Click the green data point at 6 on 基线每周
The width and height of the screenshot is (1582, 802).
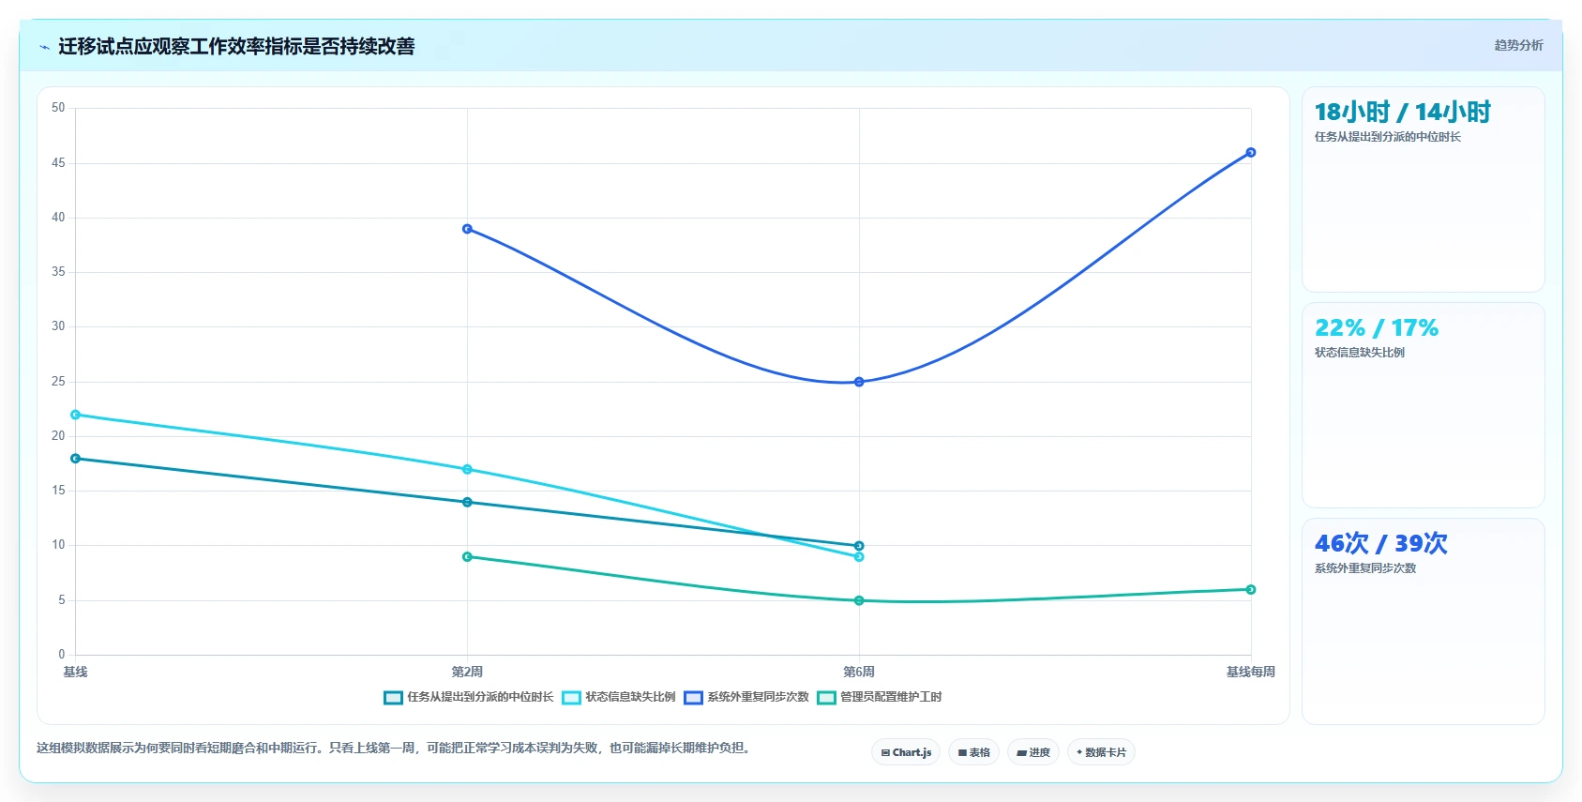click(1251, 589)
